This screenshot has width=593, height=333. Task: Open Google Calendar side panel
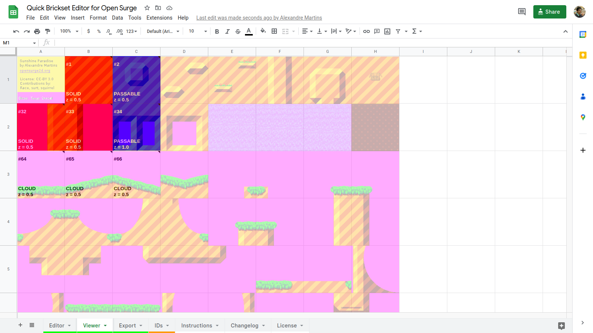click(583, 34)
